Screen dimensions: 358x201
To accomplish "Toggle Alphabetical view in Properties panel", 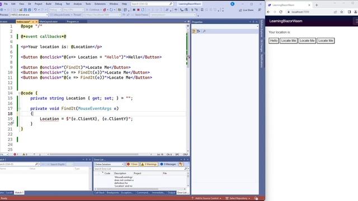I will 199,31.
